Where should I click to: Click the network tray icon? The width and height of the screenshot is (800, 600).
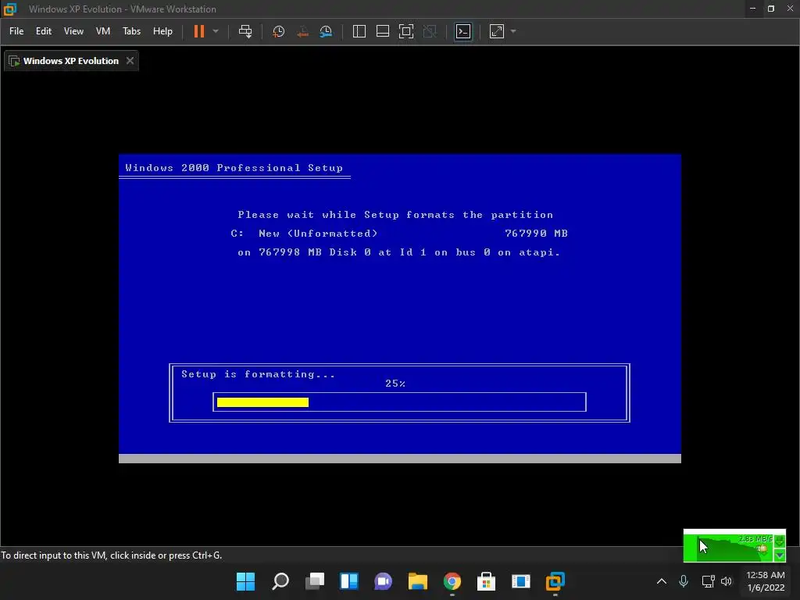pos(708,581)
